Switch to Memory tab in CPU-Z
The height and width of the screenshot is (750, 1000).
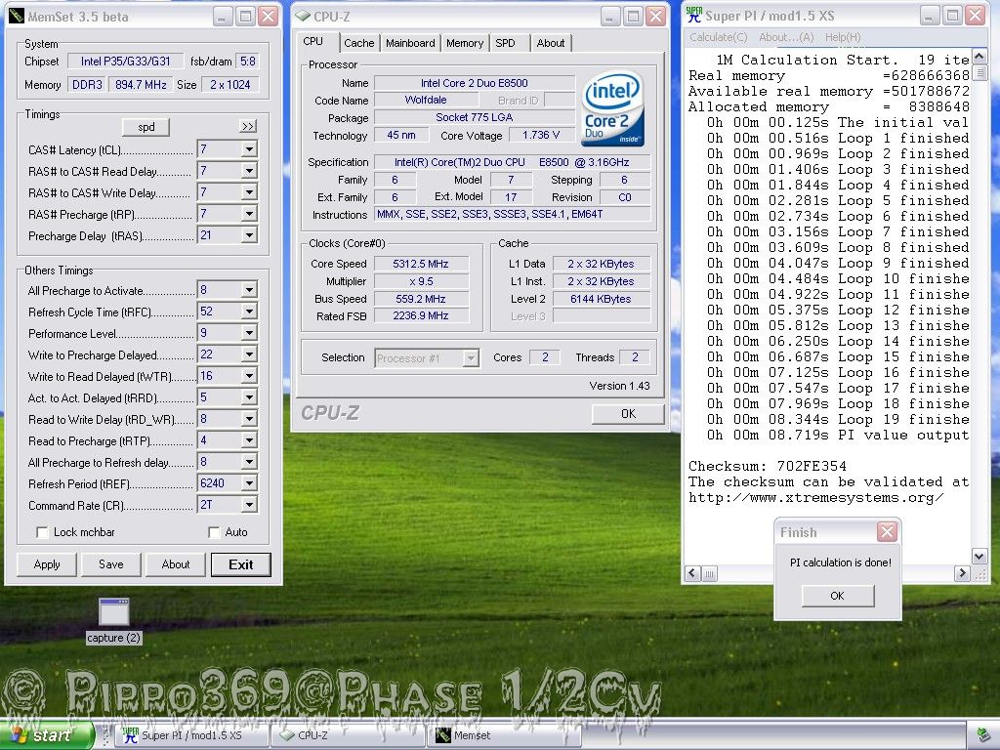(x=465, y=43)
